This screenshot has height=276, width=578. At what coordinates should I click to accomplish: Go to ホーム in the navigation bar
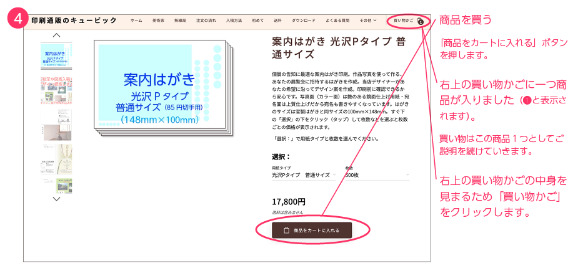pyautogui.click(x=136, y=21)
